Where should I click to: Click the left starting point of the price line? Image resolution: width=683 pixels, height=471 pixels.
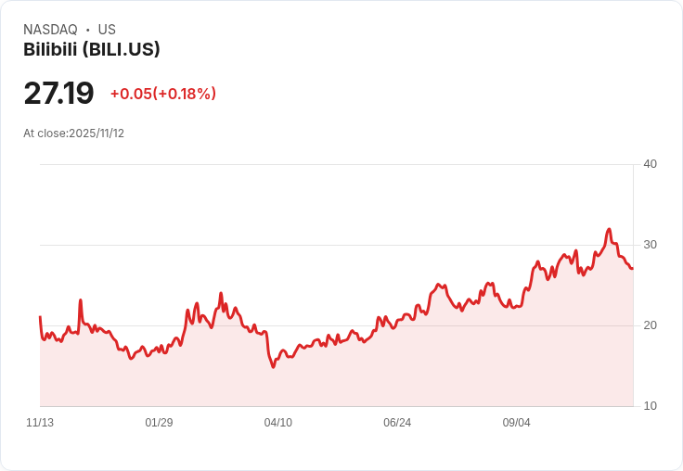(x=40, y=317)
